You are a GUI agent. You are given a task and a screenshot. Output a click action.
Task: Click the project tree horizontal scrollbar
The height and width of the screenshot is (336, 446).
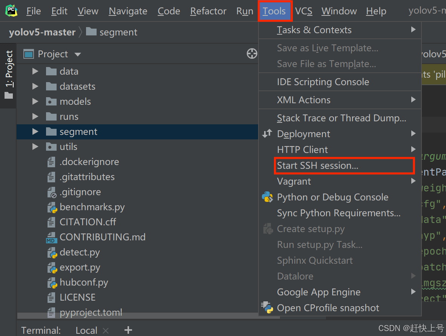point(147,316)
